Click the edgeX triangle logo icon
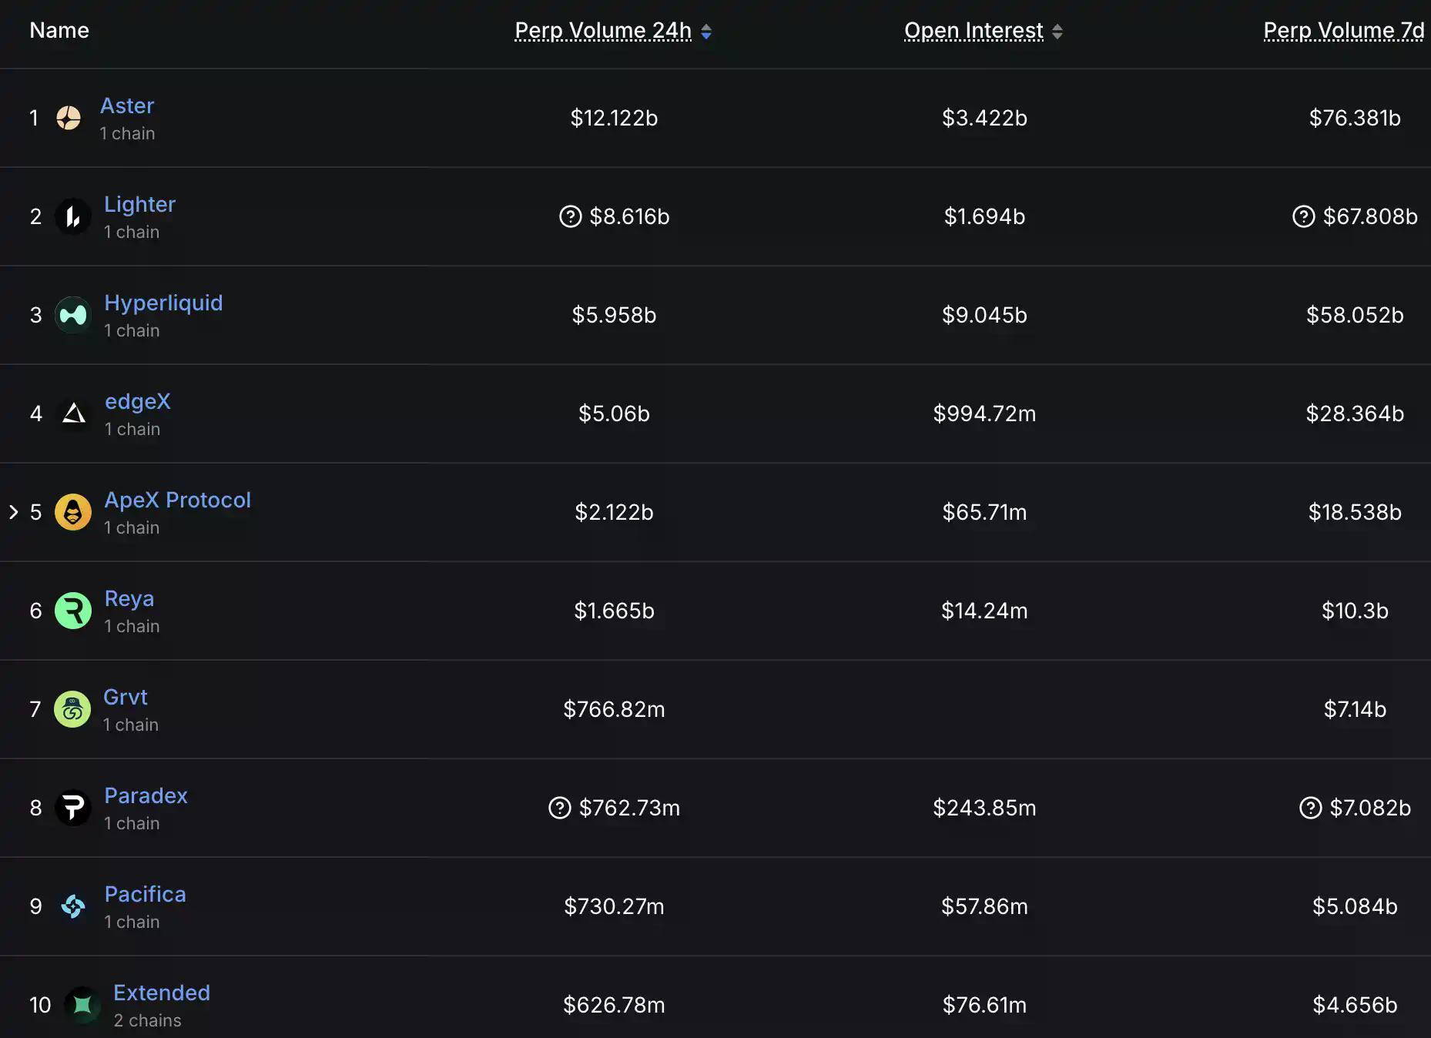 pyautogui.click(x=74, y=414)
